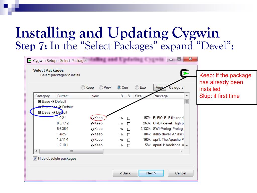
Task: Click the Current column header
Action: pos(73,96)
